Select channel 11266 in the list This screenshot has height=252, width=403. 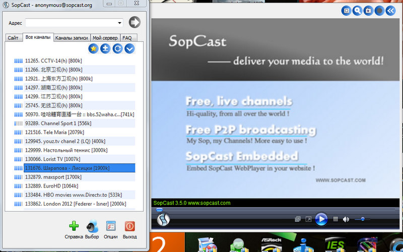pos(80,70)
